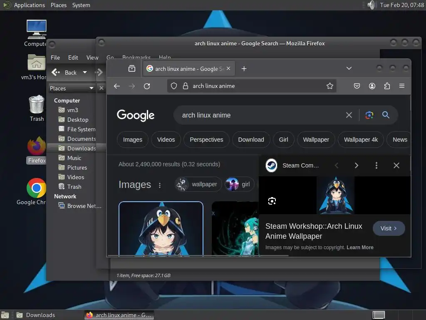The image size is (426, 320).
Task: Select the arch linux anime Google tab
Action: point(189,69)
